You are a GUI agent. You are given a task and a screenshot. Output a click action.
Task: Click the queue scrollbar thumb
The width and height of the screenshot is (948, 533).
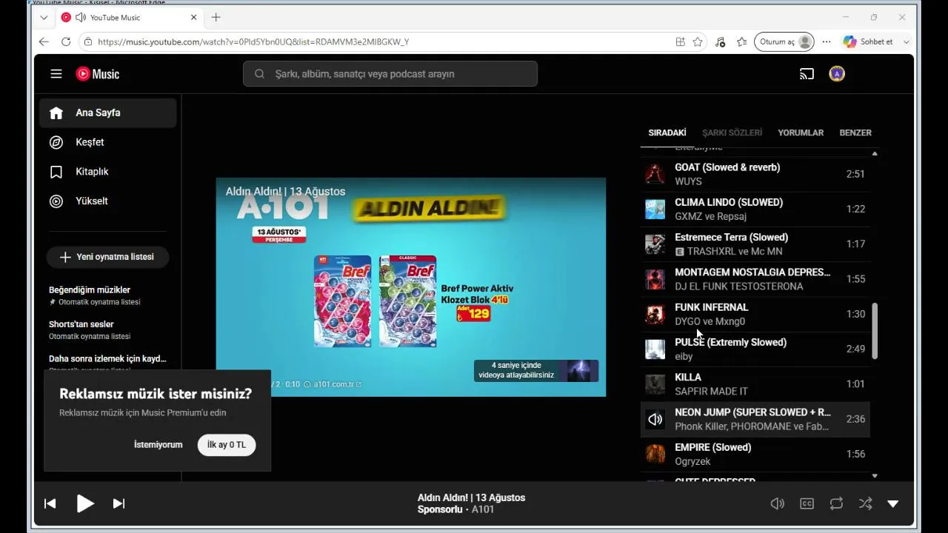coord(875,331)
